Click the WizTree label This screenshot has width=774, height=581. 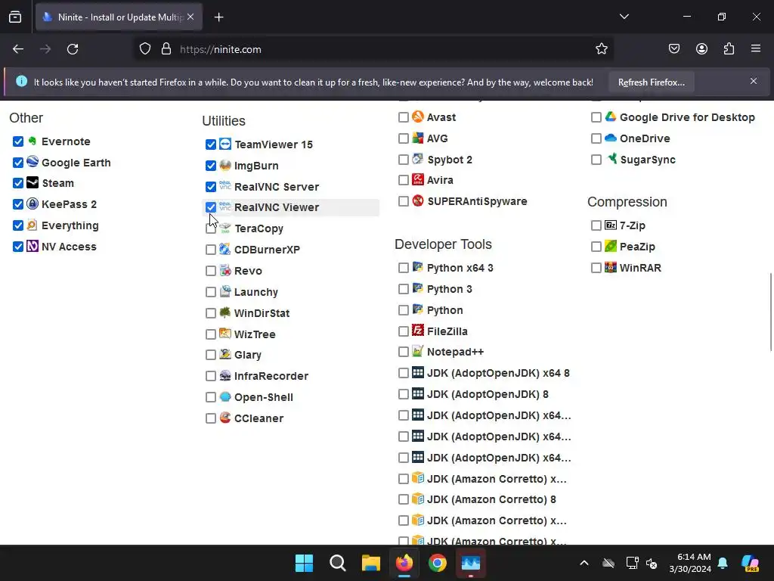pos(255,334)
